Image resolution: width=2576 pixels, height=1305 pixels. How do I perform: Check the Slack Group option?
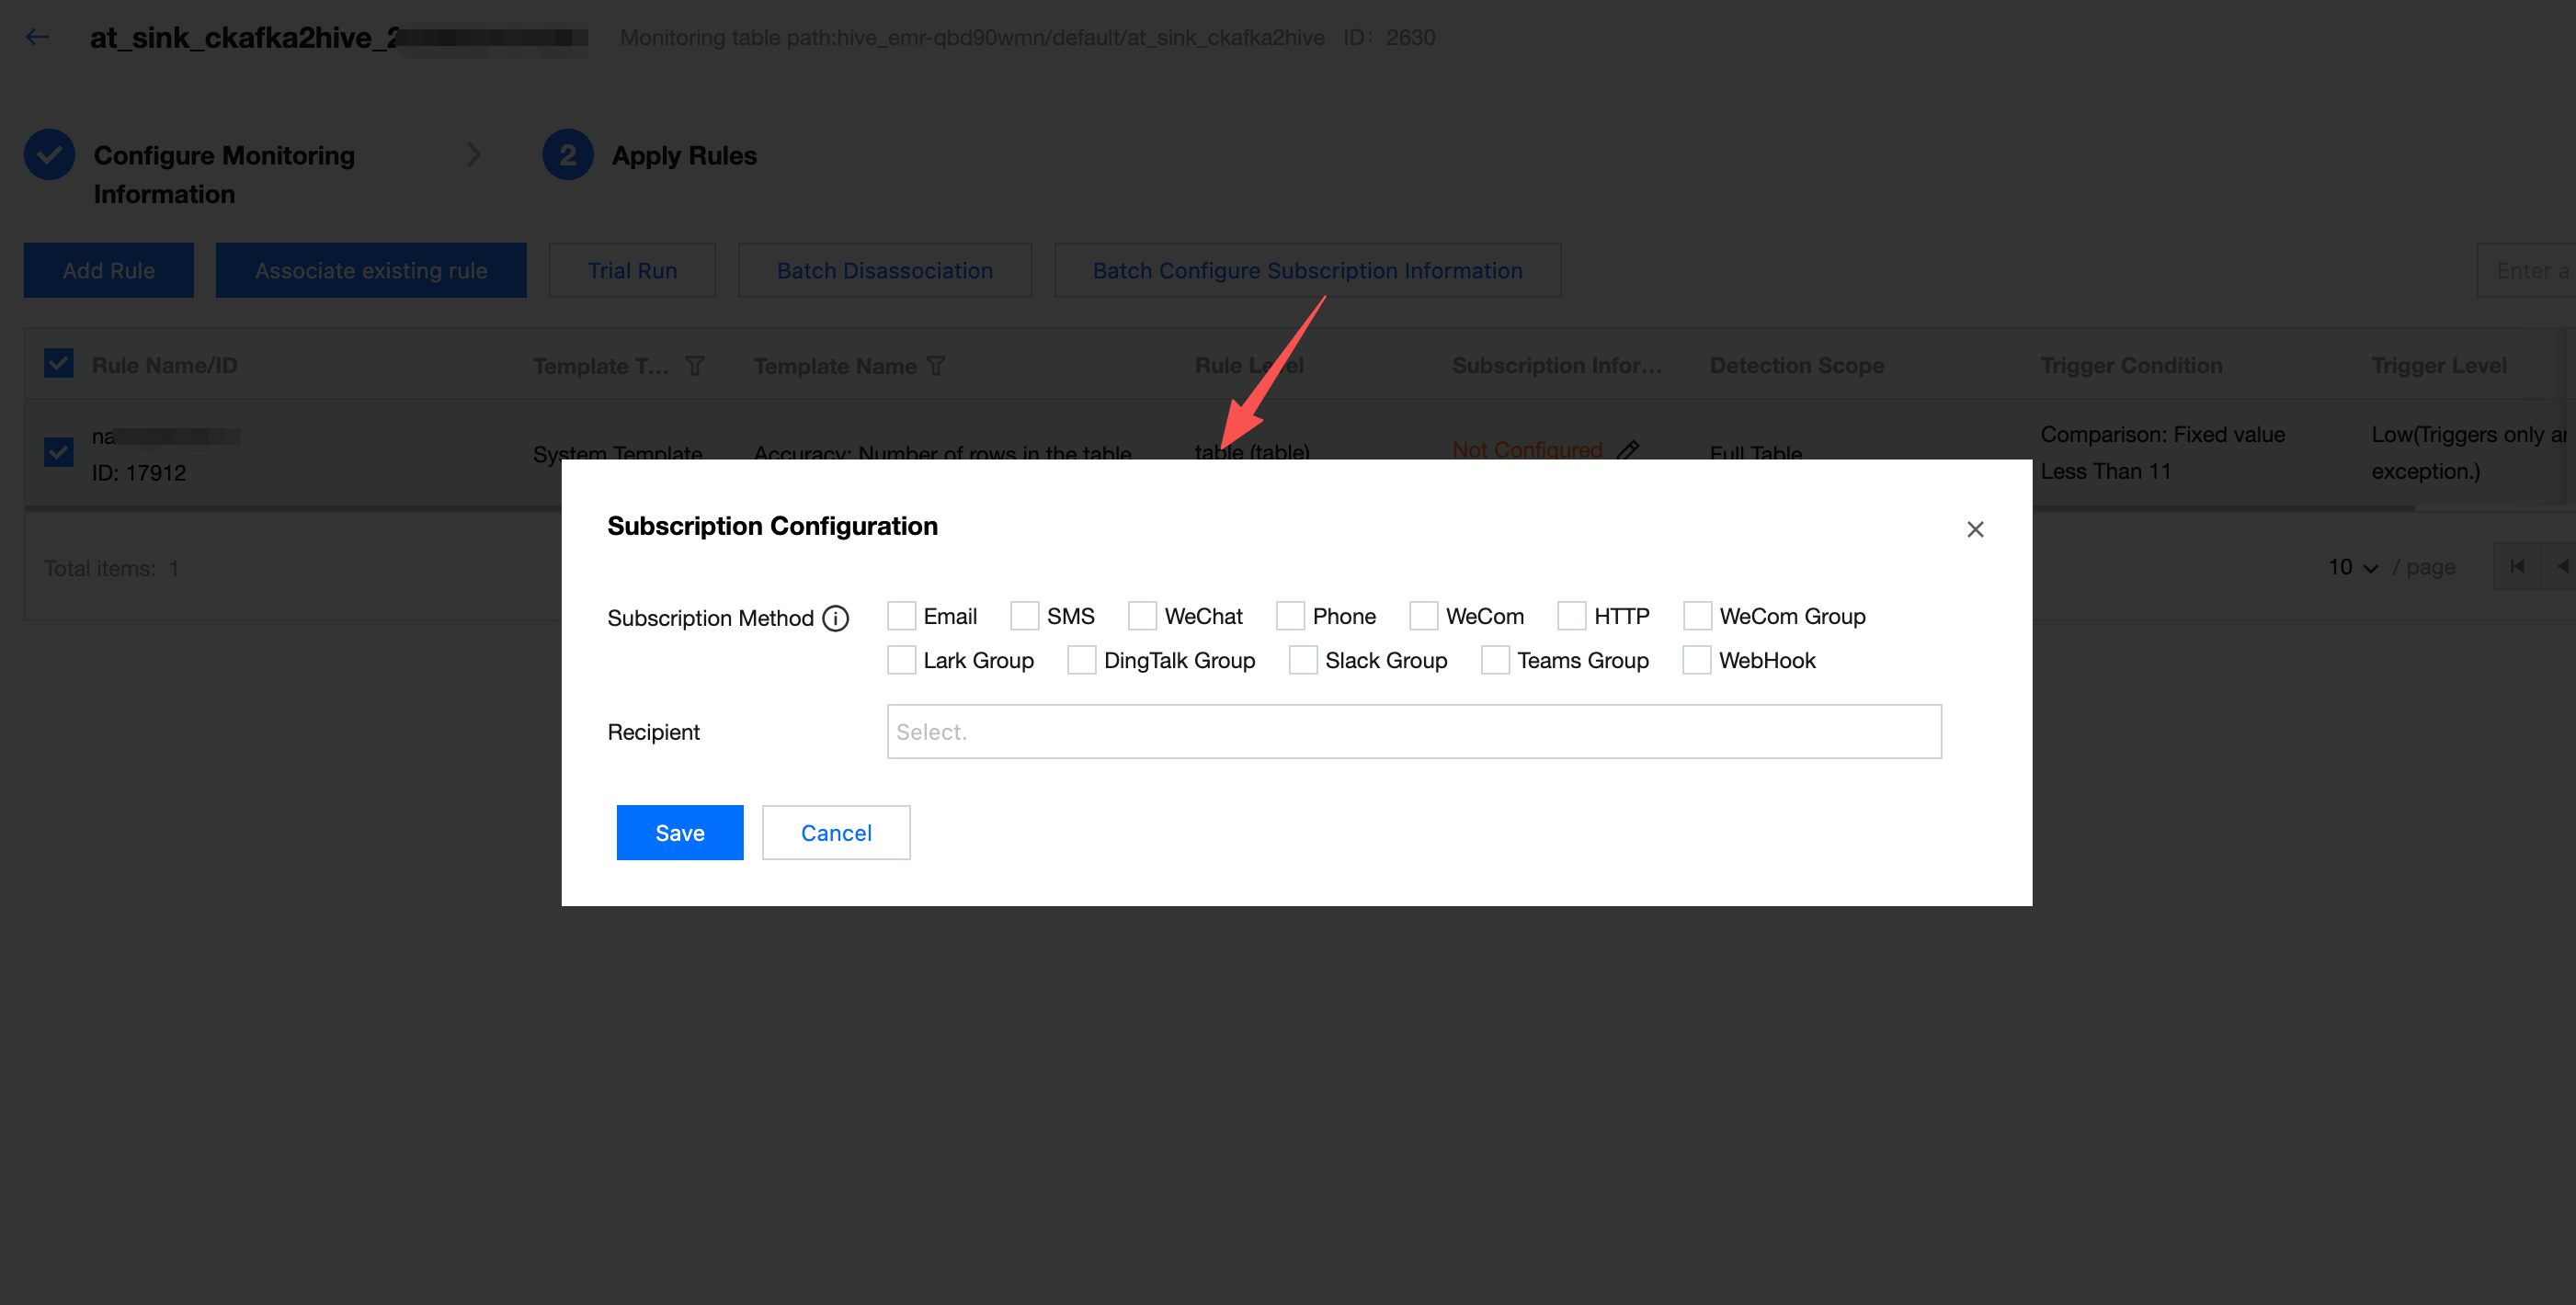point(1302,660)
